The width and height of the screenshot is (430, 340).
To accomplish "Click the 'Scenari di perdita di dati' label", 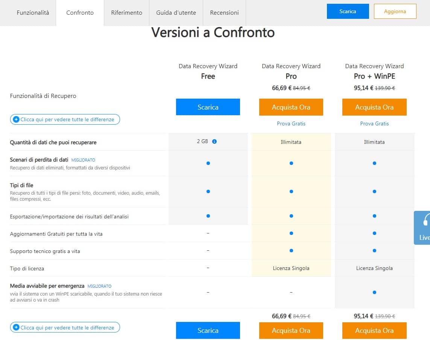I will click(x=39, y=160).
